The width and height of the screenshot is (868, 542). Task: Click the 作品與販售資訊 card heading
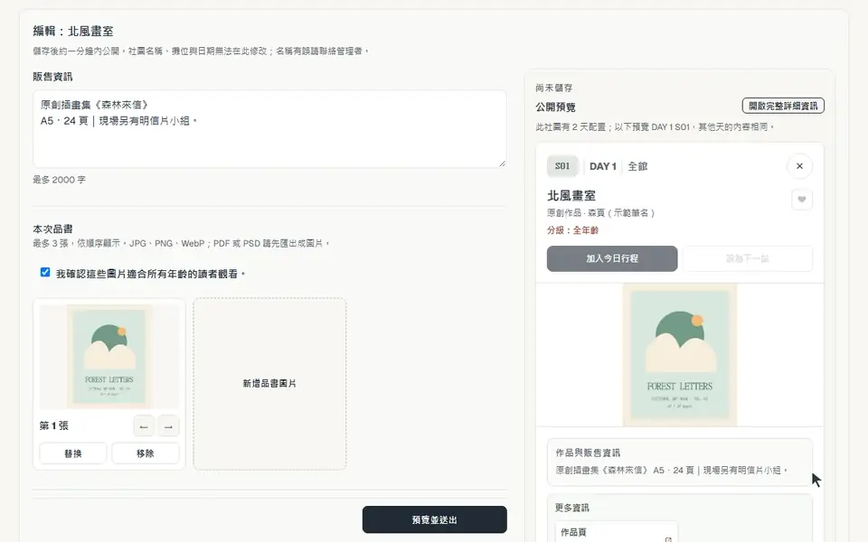(588, 453)
